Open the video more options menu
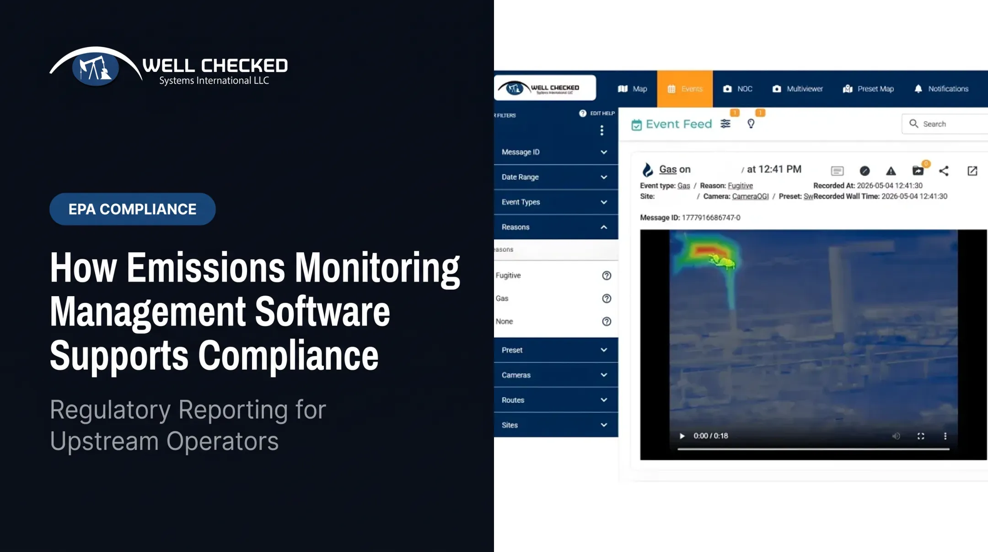988x552 pixels. (x=945, y=436)
